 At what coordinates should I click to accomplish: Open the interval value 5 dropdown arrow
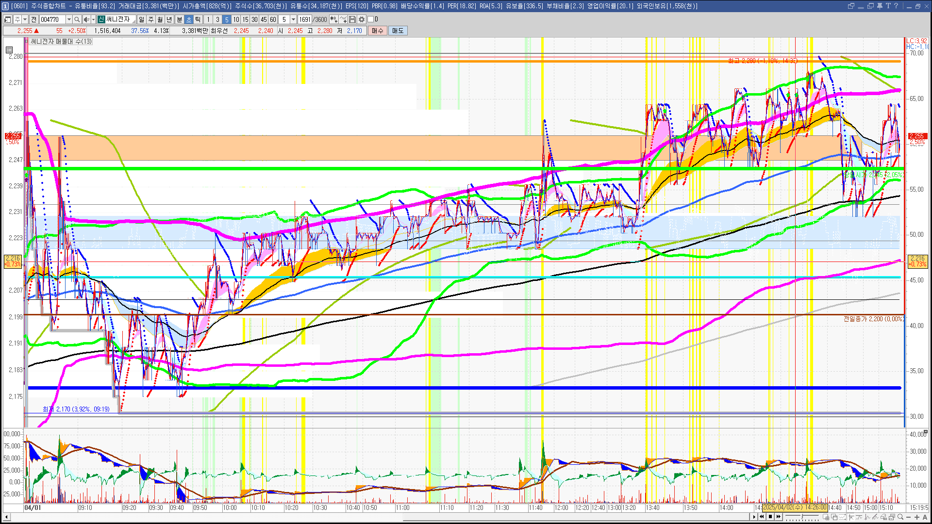click(293, 19)
